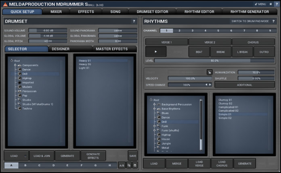The width and height of the screenshot is (281, 173).
Task: Click the copy preset icon beside A/B
Action: (128, 165)
